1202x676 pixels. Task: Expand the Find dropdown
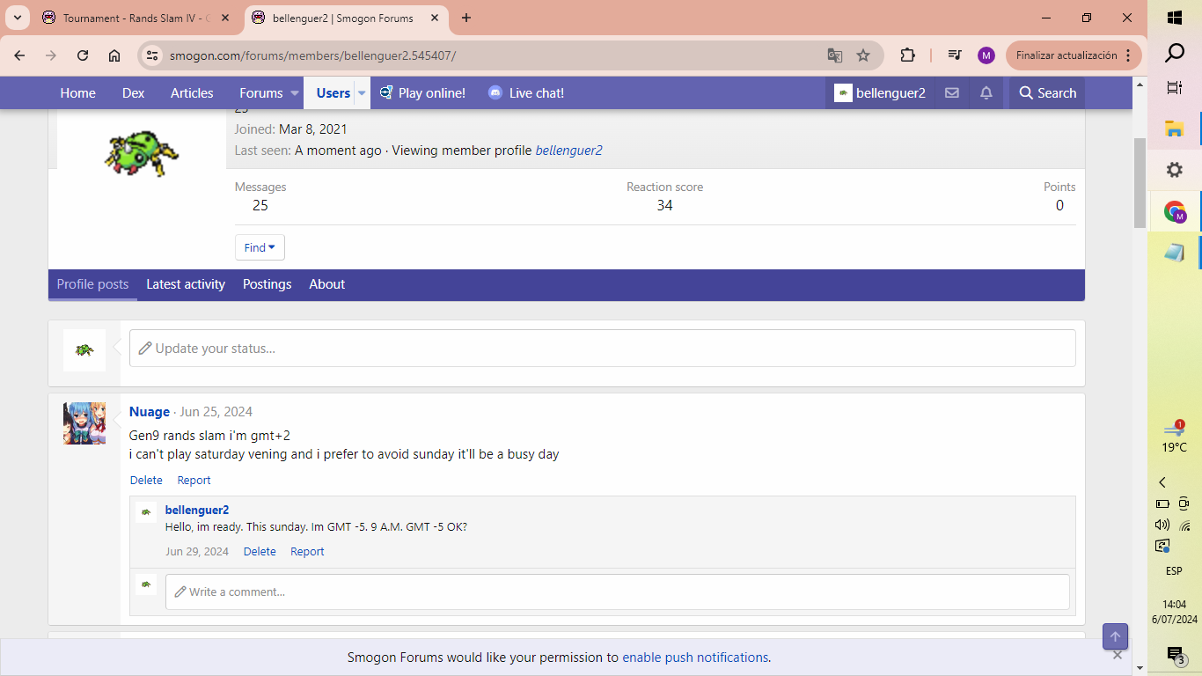(260, 247)
